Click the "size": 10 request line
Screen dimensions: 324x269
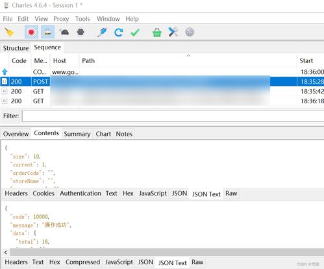[x=25, y=157]
